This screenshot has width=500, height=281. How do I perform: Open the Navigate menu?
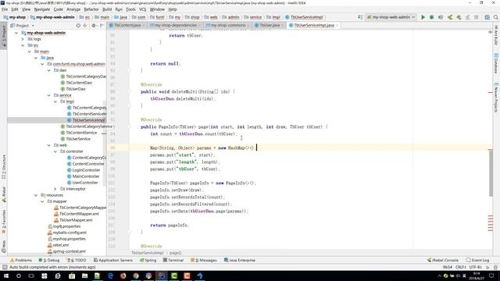[x=42, y=9]
